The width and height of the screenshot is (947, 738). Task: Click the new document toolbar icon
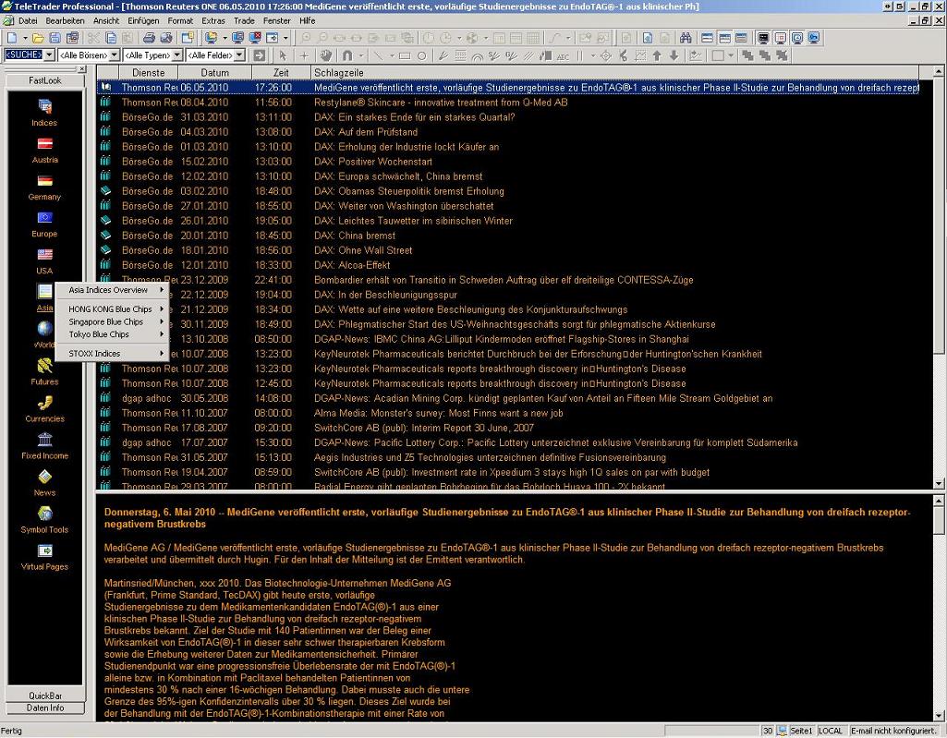pos(11,38)
